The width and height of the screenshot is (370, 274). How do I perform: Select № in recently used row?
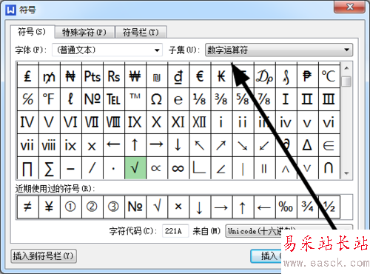(135, 207)
